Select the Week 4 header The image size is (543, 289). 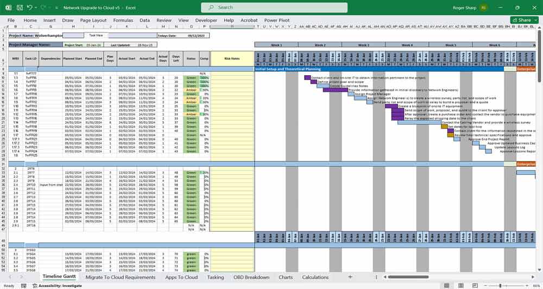tap(407, 44)
